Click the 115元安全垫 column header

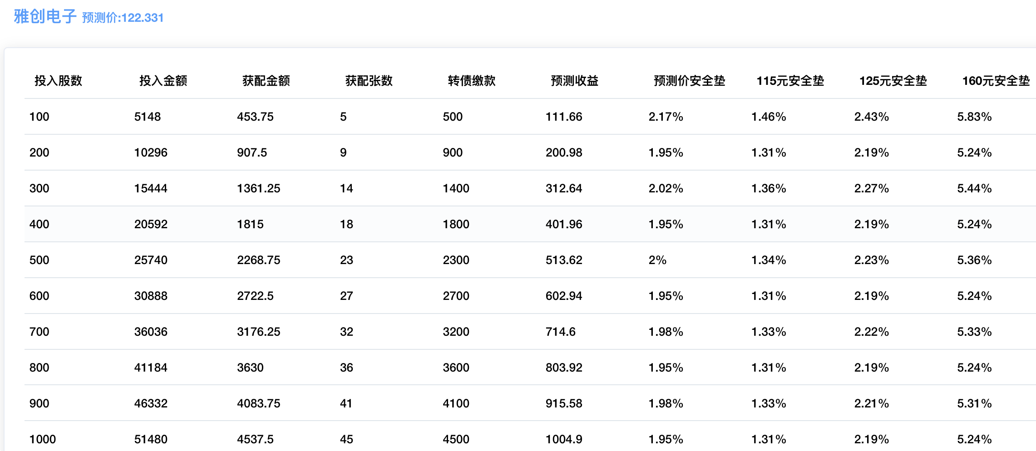[790, 81]
